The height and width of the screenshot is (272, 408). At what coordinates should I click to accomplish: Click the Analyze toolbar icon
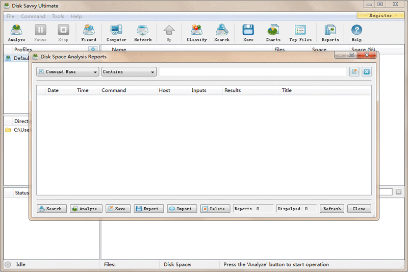pos(17,33)
